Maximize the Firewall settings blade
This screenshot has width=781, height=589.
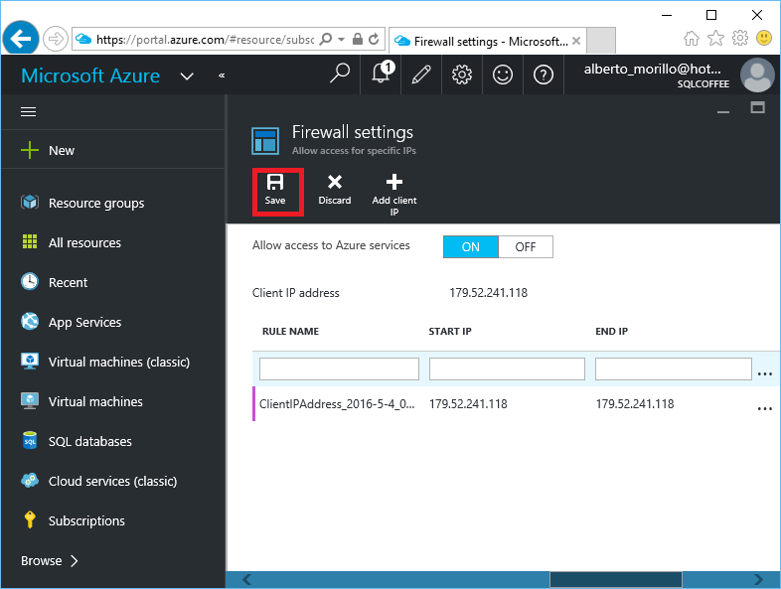click(757, 107)
